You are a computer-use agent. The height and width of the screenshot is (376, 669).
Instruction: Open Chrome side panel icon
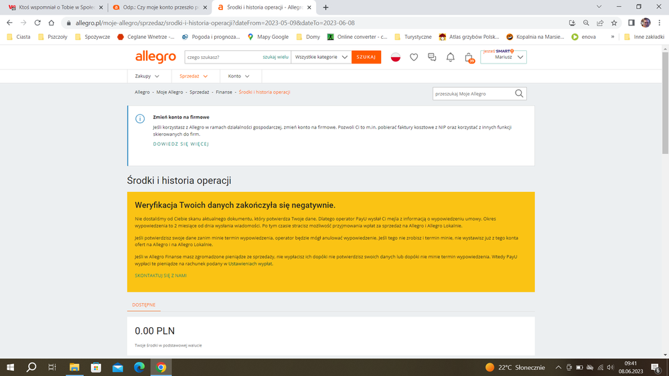click(631, 23)
